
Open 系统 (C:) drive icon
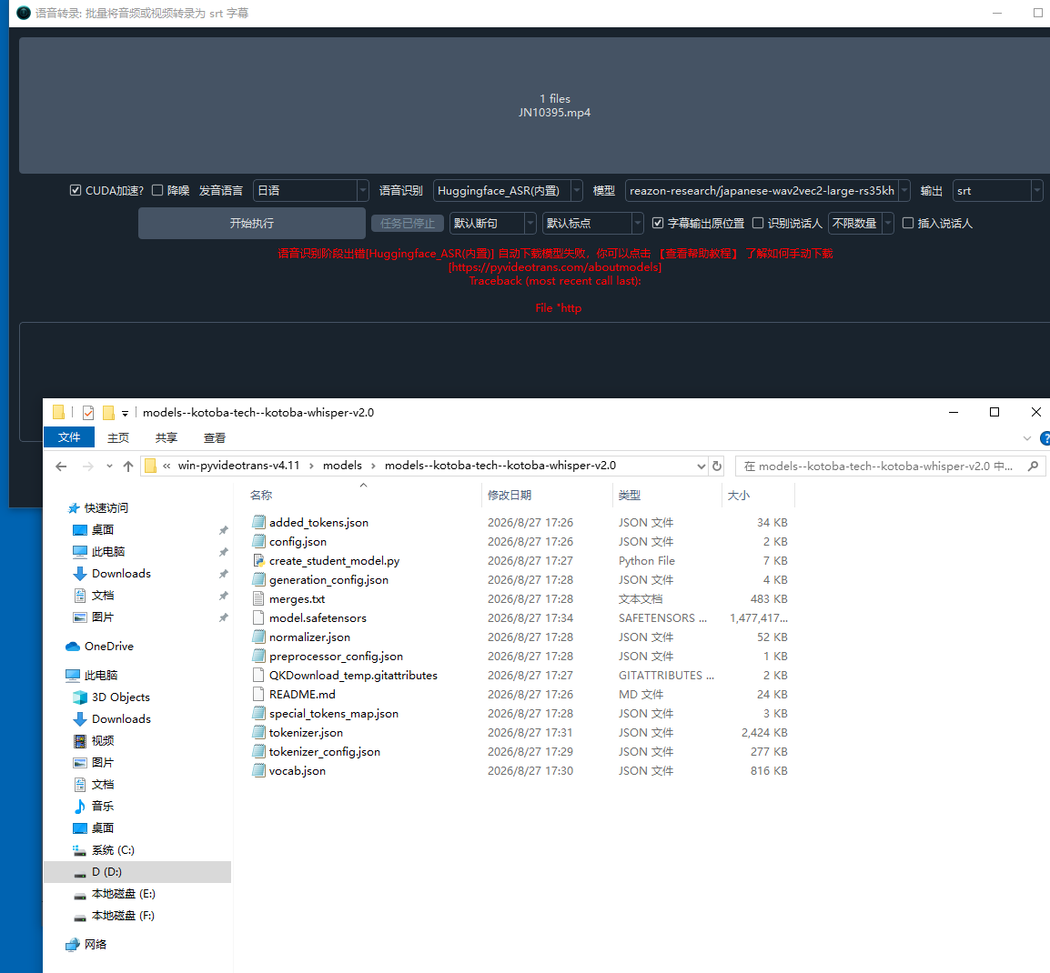80,850
